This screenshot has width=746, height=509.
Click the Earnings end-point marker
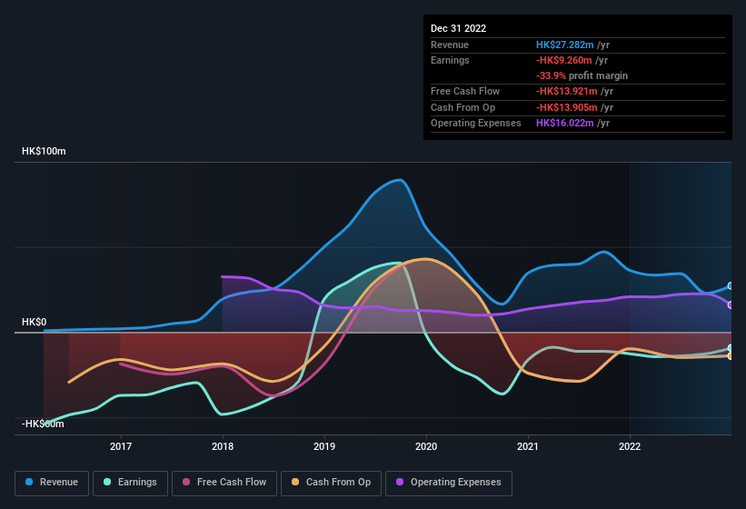click(x=731, y=348)
